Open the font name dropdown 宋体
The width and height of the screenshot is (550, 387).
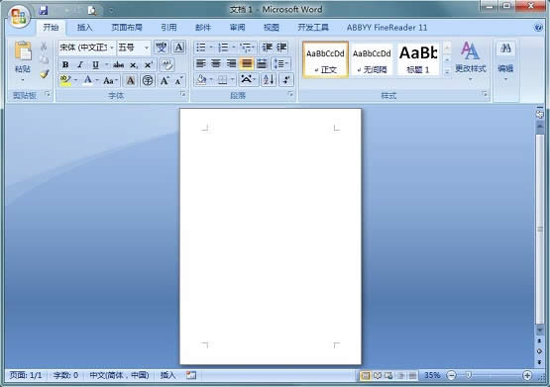pos(86,48)
